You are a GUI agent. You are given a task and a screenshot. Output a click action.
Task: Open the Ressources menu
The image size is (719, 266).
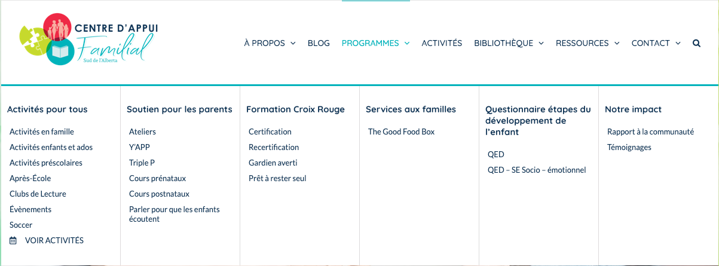pos(588,43)
